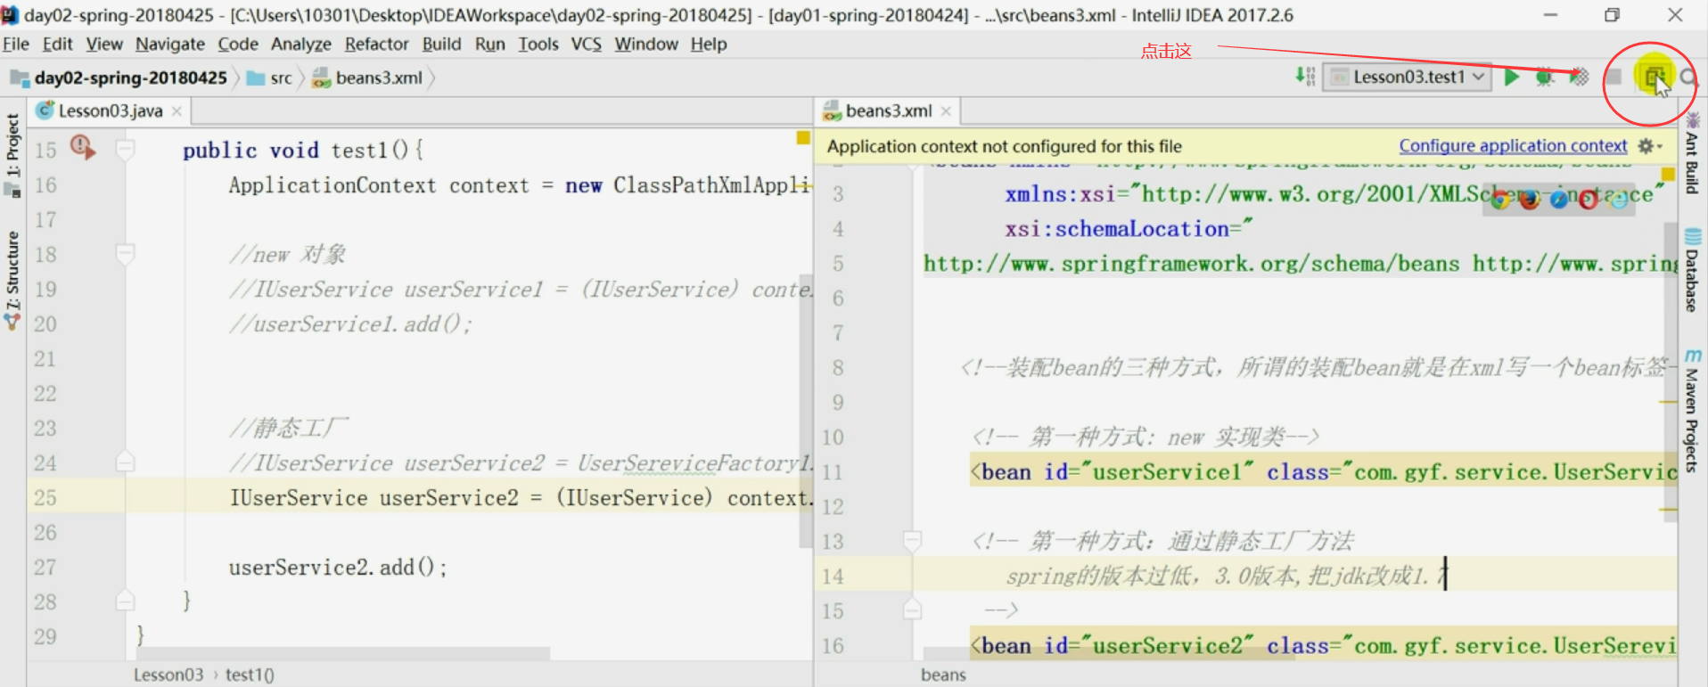Click the xsi:schemaLocation attribute line
The height and width of the screenshot is (687, 1708).
pos(1129,228)
